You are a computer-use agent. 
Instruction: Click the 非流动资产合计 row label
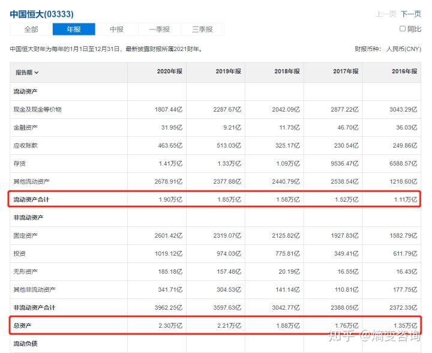[34, 307]
